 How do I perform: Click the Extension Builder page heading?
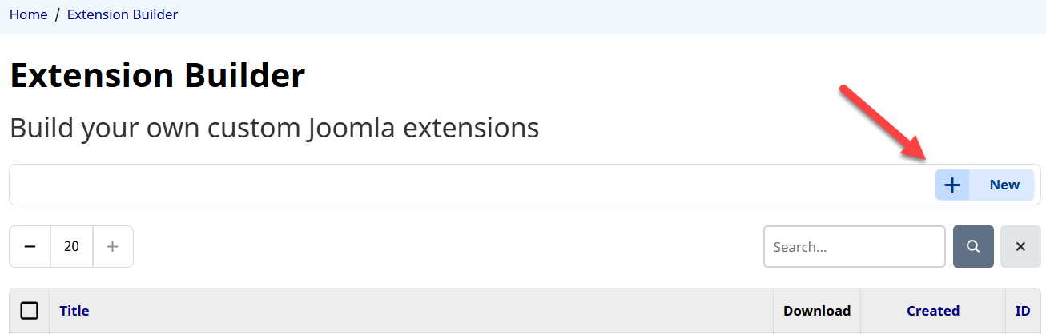pos(157,76)
